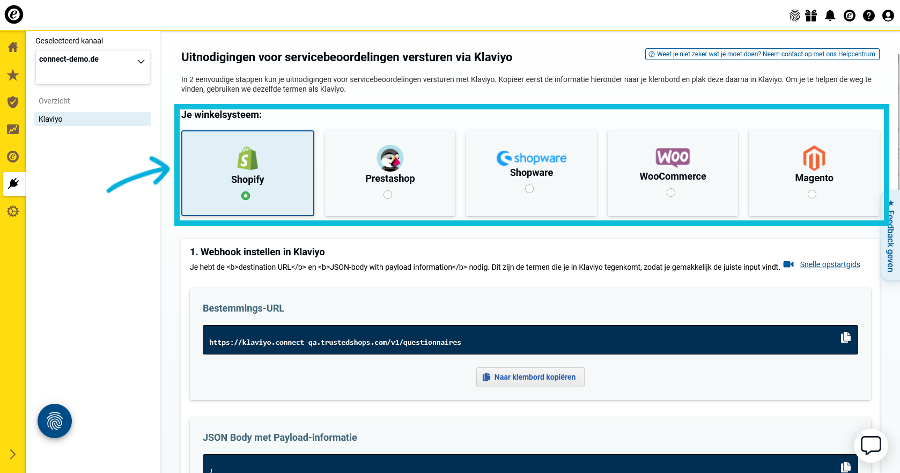Click the WooCommerce label text
This screenshot has height=473, width=900.
point(673,176)
